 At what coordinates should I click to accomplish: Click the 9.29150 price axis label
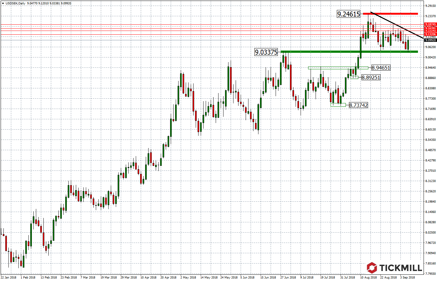coord(430,6)
